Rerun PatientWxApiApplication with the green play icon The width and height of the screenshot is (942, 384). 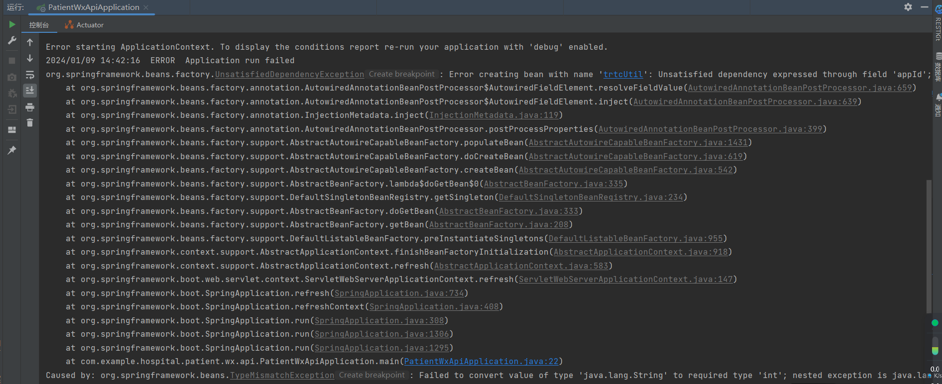coord(12,24)
